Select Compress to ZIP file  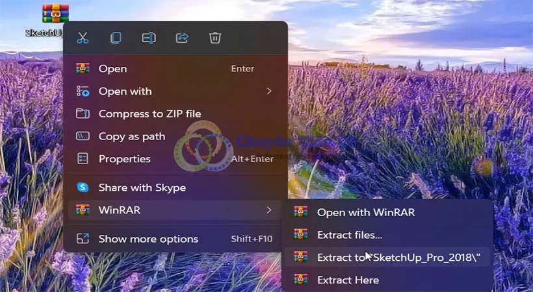[x=149, y=114]
